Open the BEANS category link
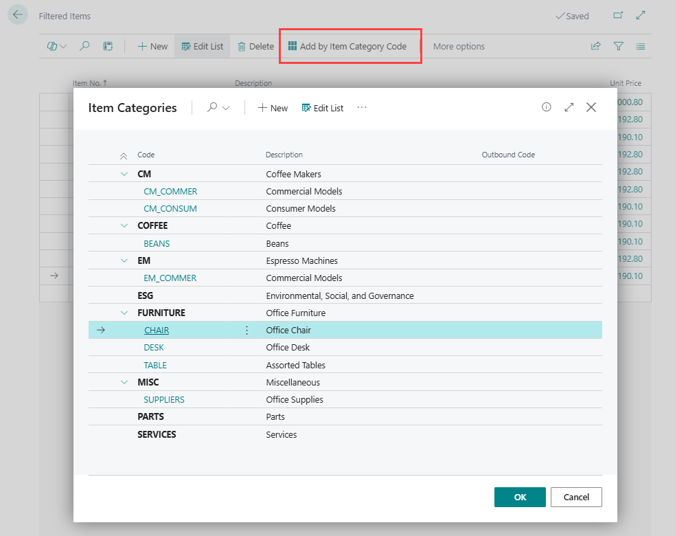This screenshot has height=536, width=675. (157, 243)
